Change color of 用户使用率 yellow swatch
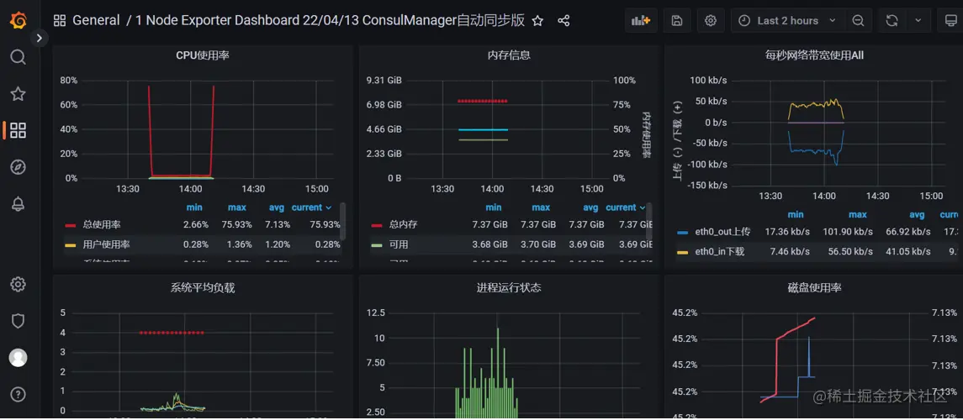Screen dimensions: 963x420 (71, 244)
